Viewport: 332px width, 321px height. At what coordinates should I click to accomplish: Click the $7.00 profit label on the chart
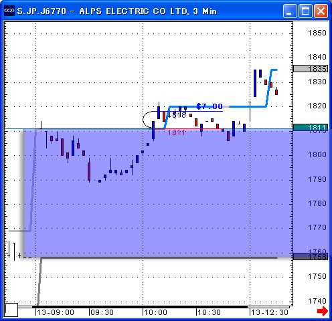coord(210,106)
